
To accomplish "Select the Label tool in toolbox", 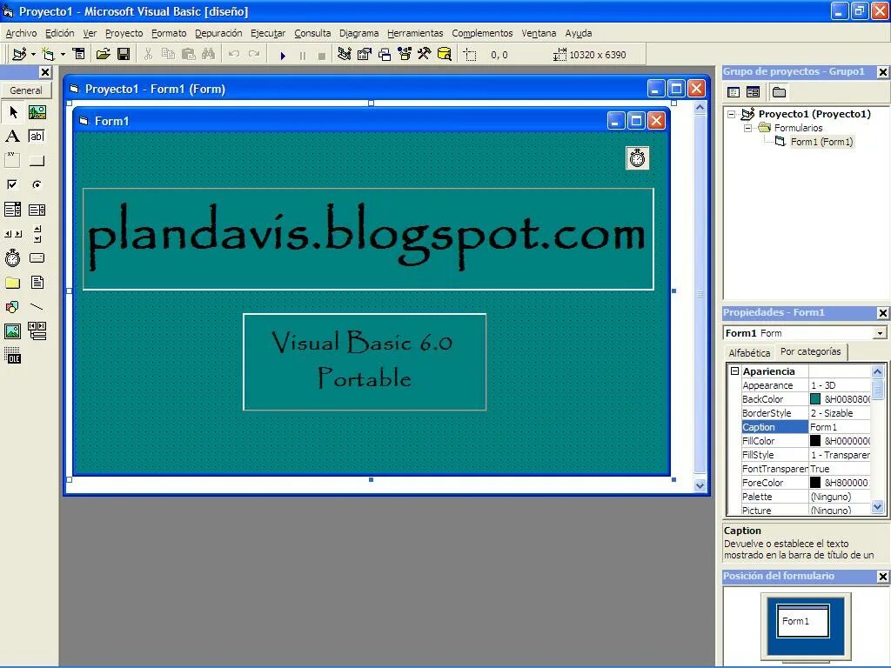I will pyautogui.click(x=13, y=137).
